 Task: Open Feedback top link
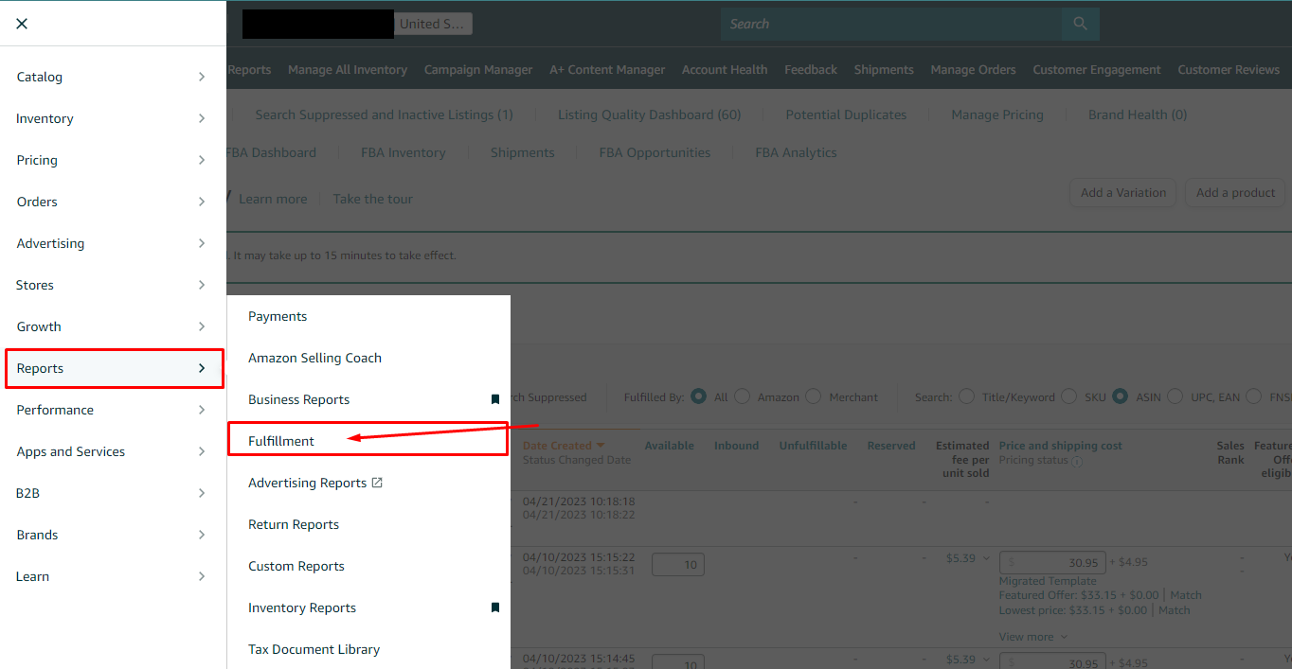click(x=811, y=69)
